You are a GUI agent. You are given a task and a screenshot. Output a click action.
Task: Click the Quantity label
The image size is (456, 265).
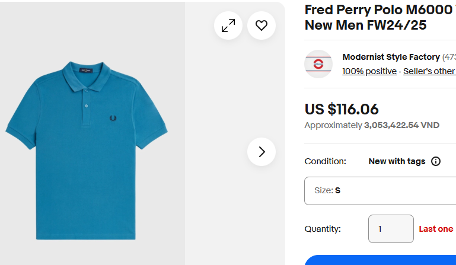pos(323,229)
